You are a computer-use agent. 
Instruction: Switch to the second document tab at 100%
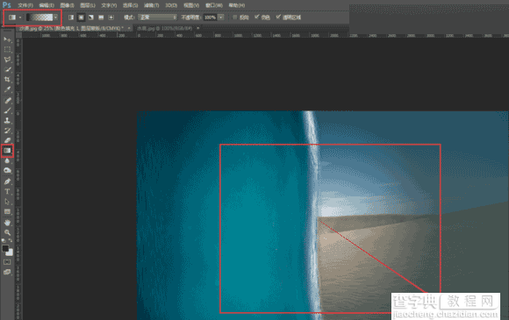point(165,29)
